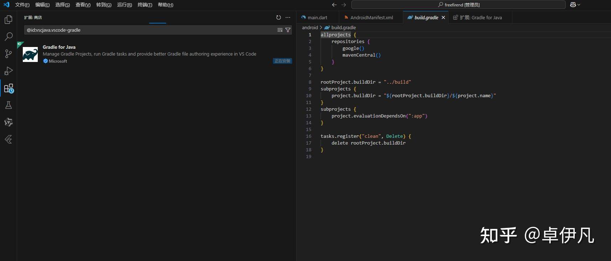The height and width of the screenshot is (261, 611).
Task: Click the VS Code logo icon
Action: (6, 5)
